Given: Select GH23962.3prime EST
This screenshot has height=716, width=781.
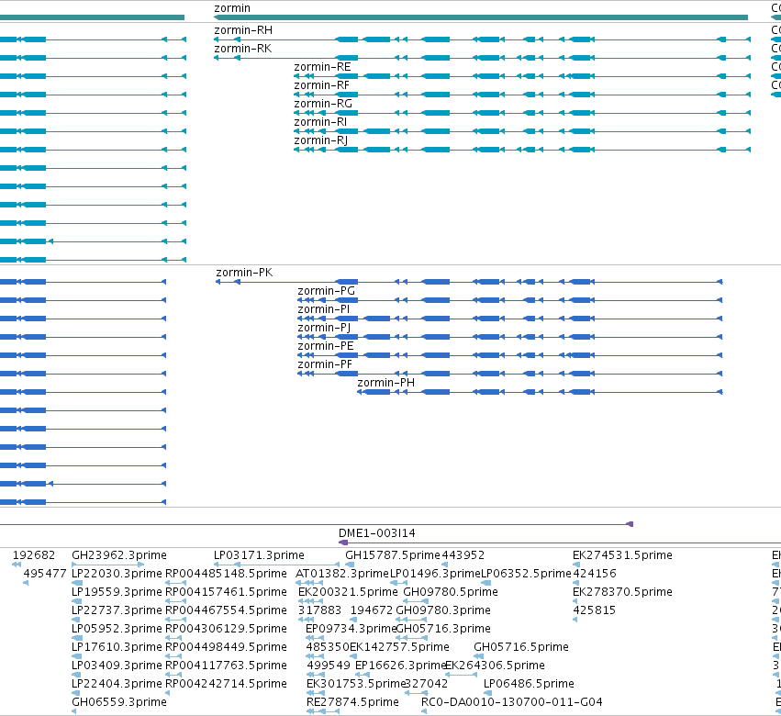Looking at the screenshot, I should [119, 555].
